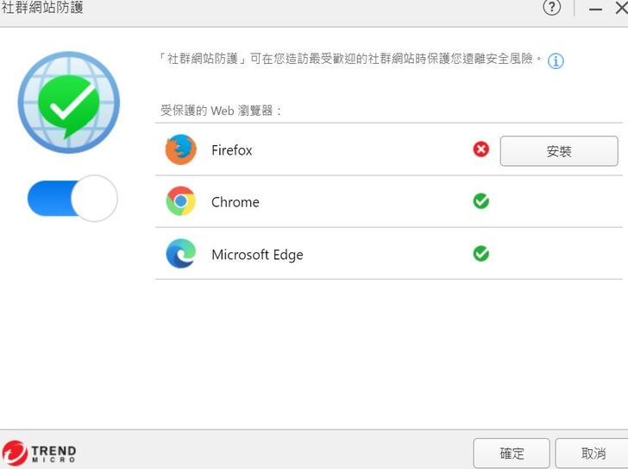Click the green check icon beside Microsoft Edge
Image resolution: width=628 pixels, height=469 pixels.
click(x=481, y=254)
